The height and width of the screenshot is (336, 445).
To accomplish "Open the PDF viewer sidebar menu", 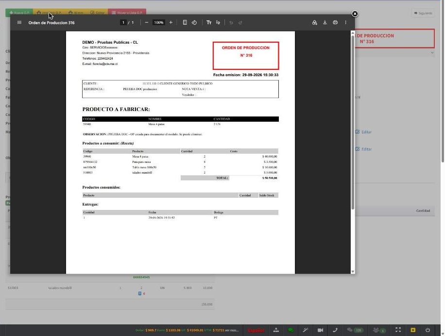I will (19, 22).
